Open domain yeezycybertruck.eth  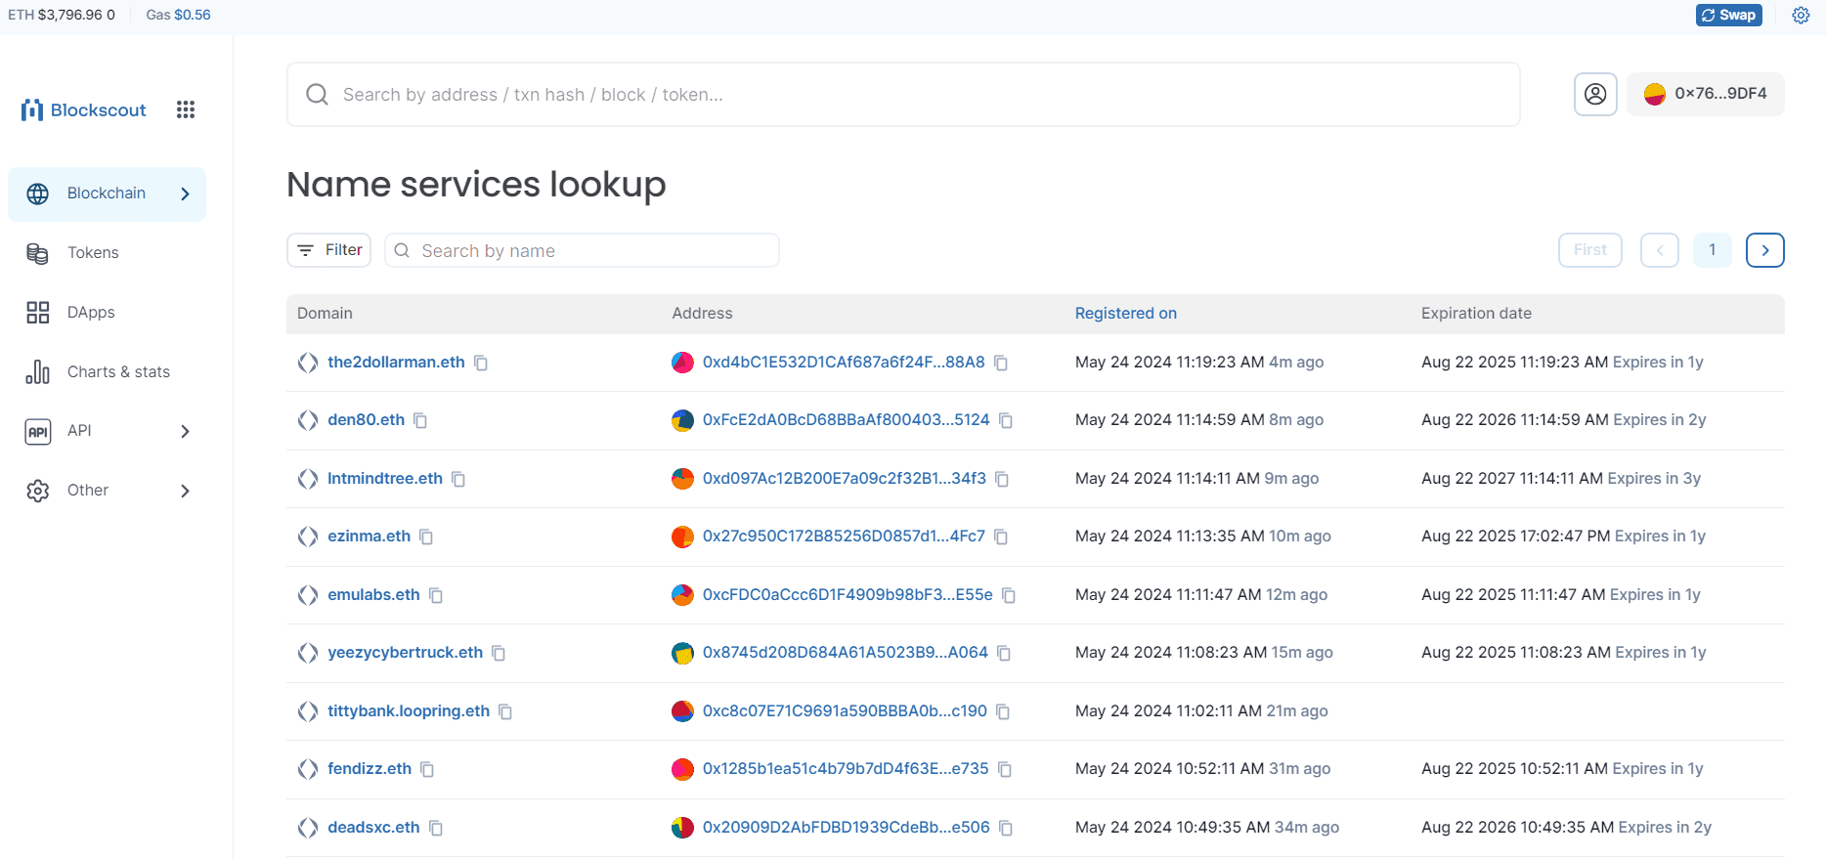point(405,653)
